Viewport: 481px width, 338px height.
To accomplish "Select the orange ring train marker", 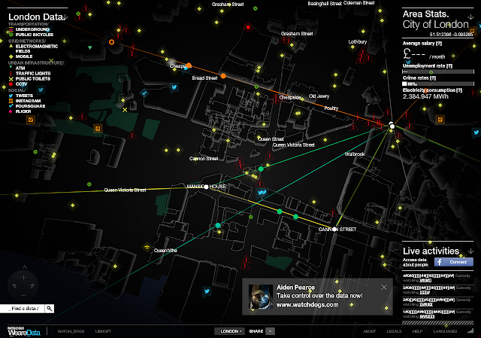I will tap(112, 42).
